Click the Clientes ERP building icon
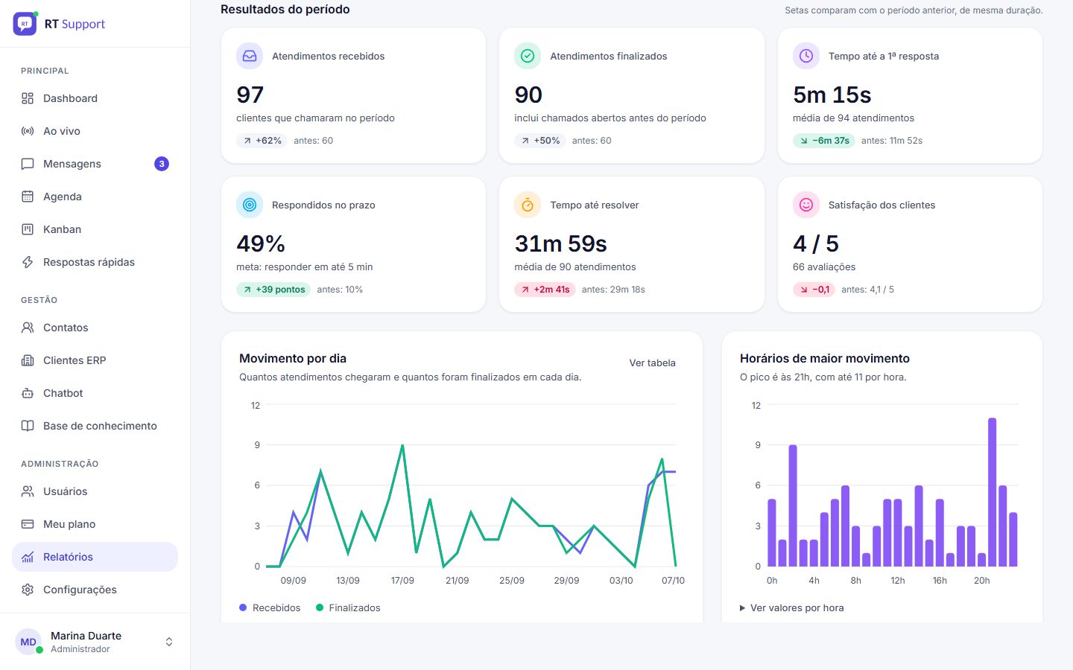This screenshot has height=670, width=1073. coord(28,360)
